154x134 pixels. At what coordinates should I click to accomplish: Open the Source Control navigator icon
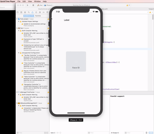pos(21,12)
